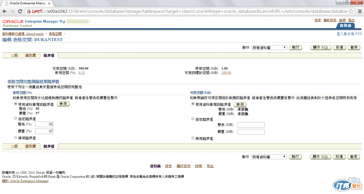This screenshot has width=364, height=194.
Task: Click the top 回復 button
Action: (x=339, y=47)
